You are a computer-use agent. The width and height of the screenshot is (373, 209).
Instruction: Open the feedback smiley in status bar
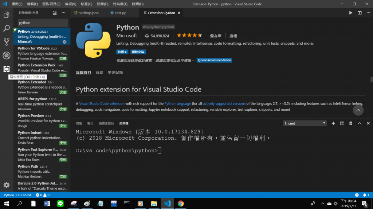[x=357, y=195]
